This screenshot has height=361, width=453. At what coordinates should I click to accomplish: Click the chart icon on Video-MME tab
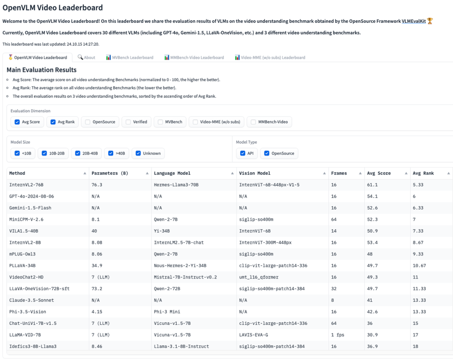tap(237, 57)
